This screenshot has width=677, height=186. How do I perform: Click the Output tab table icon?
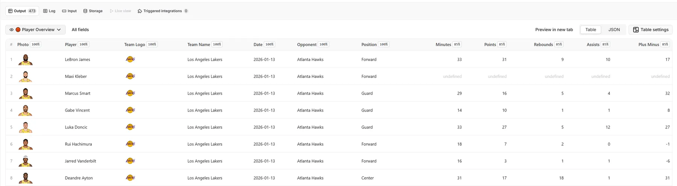point(10,11)
